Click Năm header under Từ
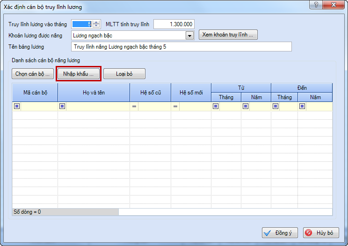 [256, 97]
